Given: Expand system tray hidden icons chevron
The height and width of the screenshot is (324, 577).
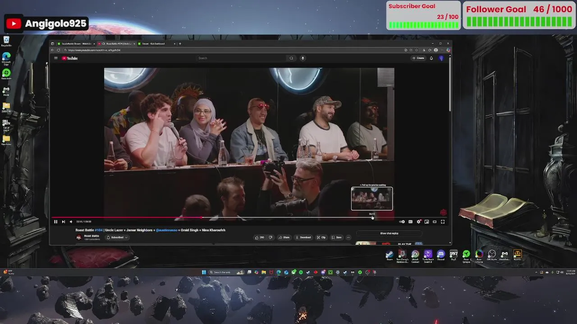Looking at the screenshot, I should pos(536,272).
